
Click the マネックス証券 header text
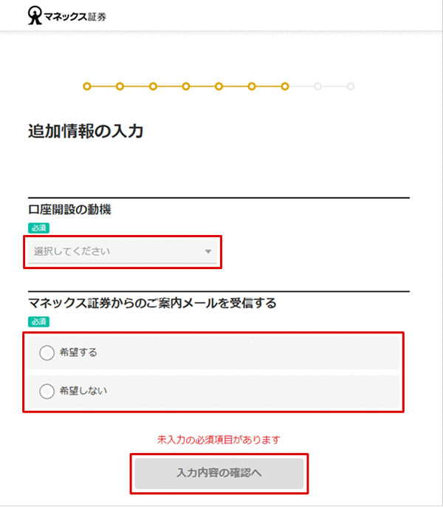click(75, 16)
